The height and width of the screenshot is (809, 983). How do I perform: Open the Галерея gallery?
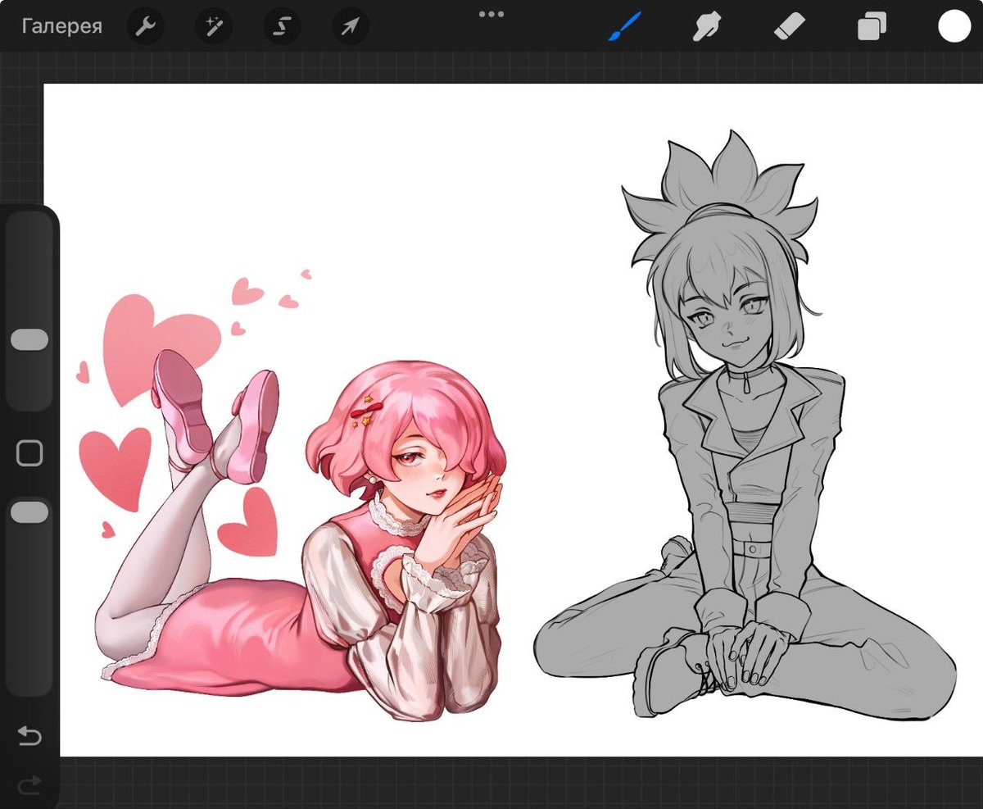coord(62,26)
